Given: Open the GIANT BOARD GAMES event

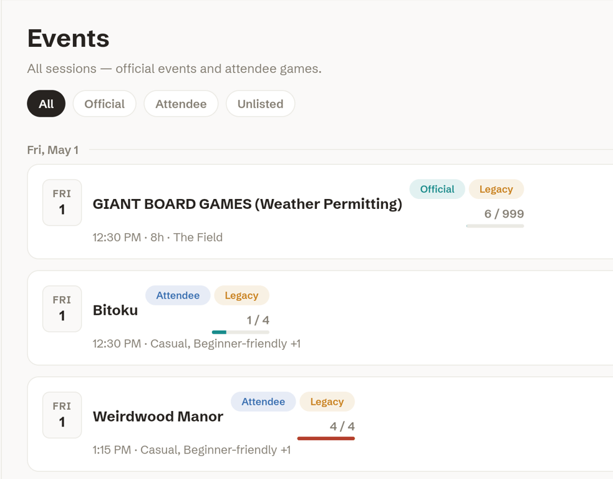Looking at the screenshot, I should 248,204.
